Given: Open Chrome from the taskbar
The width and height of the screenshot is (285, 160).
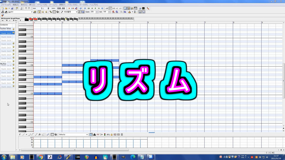Looking at the screenshot, I should (41, 157).
